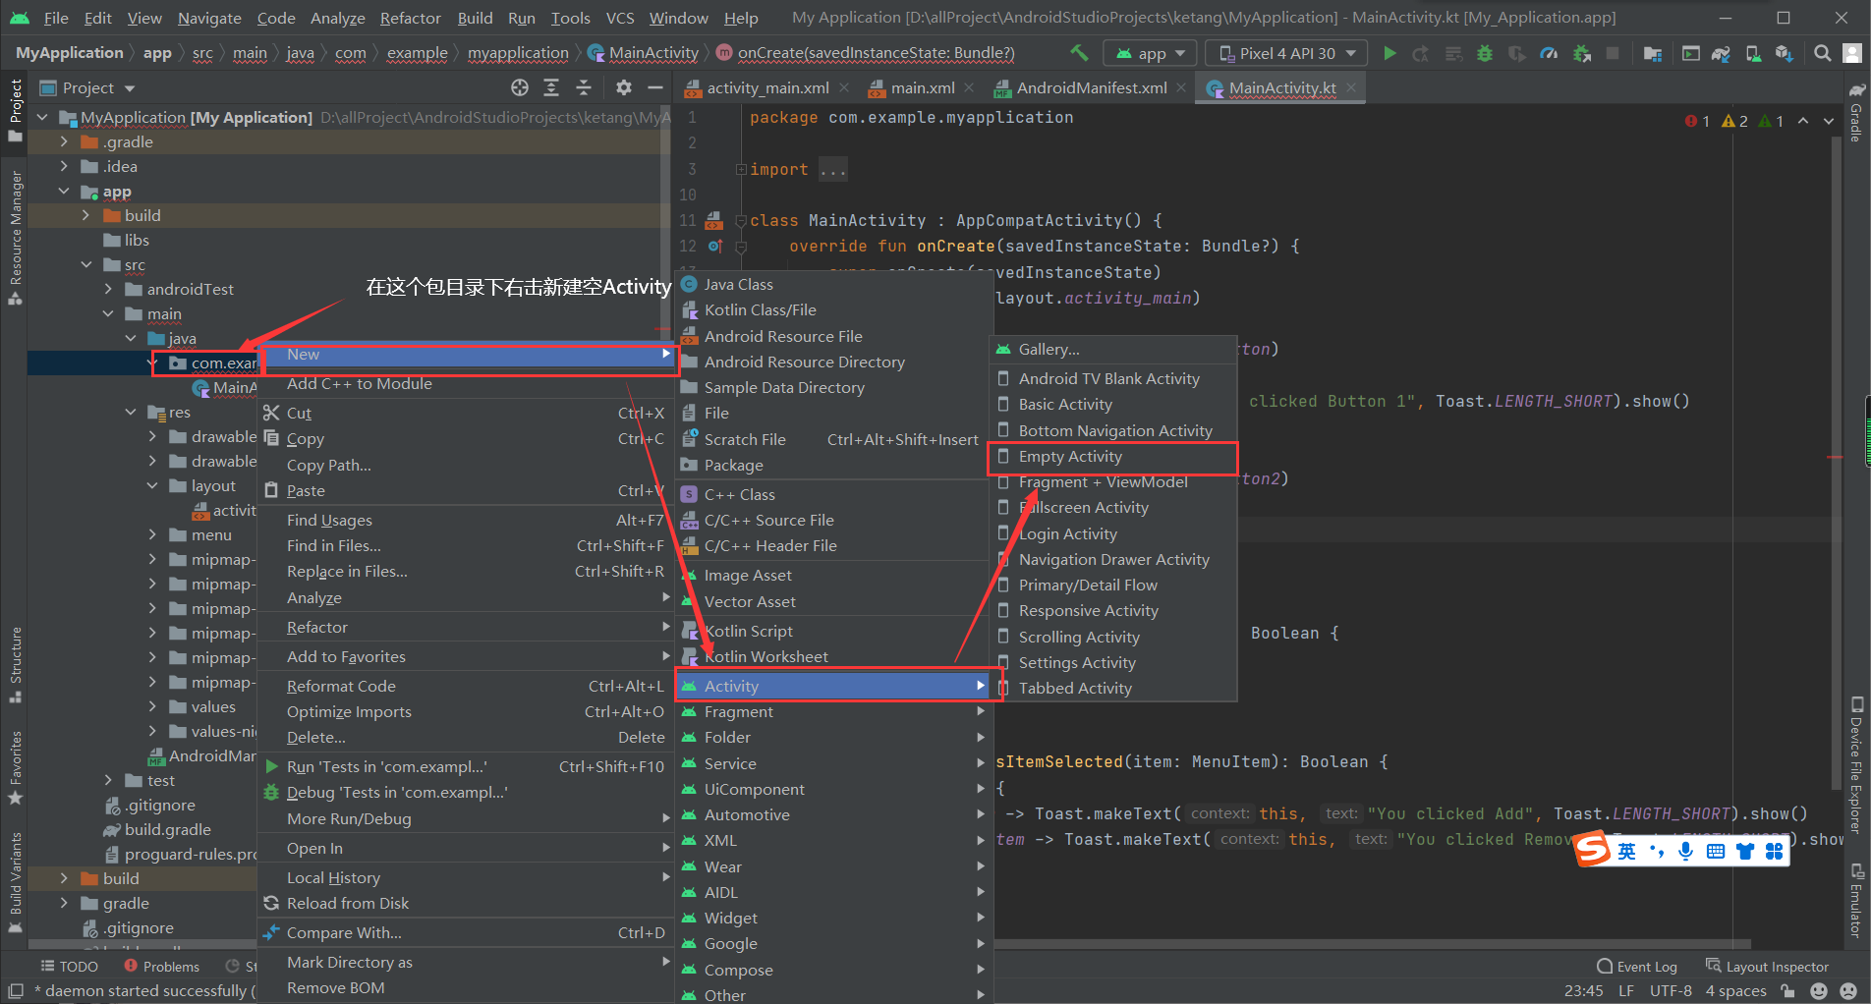This screenshot has width=1871, height=1004.
Task: Toggle the Device File Explorer side tab
Action: (1856, 764)
